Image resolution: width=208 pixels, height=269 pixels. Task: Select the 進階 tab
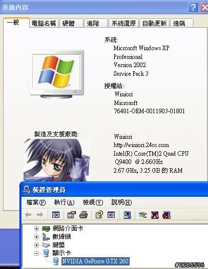(96, 23)
